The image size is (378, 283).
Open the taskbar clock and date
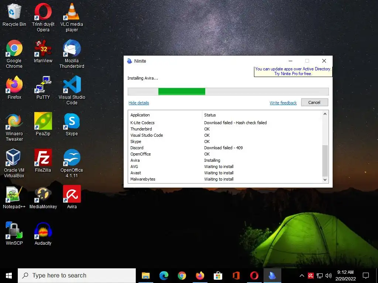(x=346, y=276)
